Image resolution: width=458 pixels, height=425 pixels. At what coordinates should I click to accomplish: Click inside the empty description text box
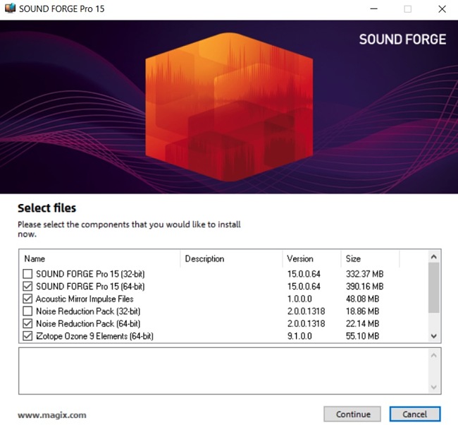224,371
